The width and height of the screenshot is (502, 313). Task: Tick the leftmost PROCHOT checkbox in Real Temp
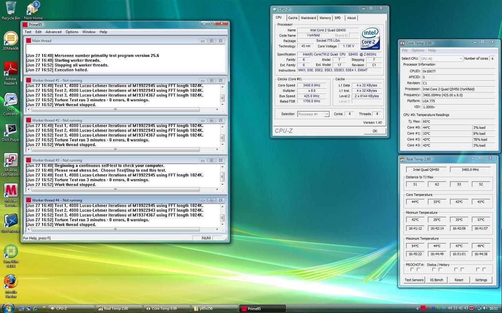click(412, 270)
